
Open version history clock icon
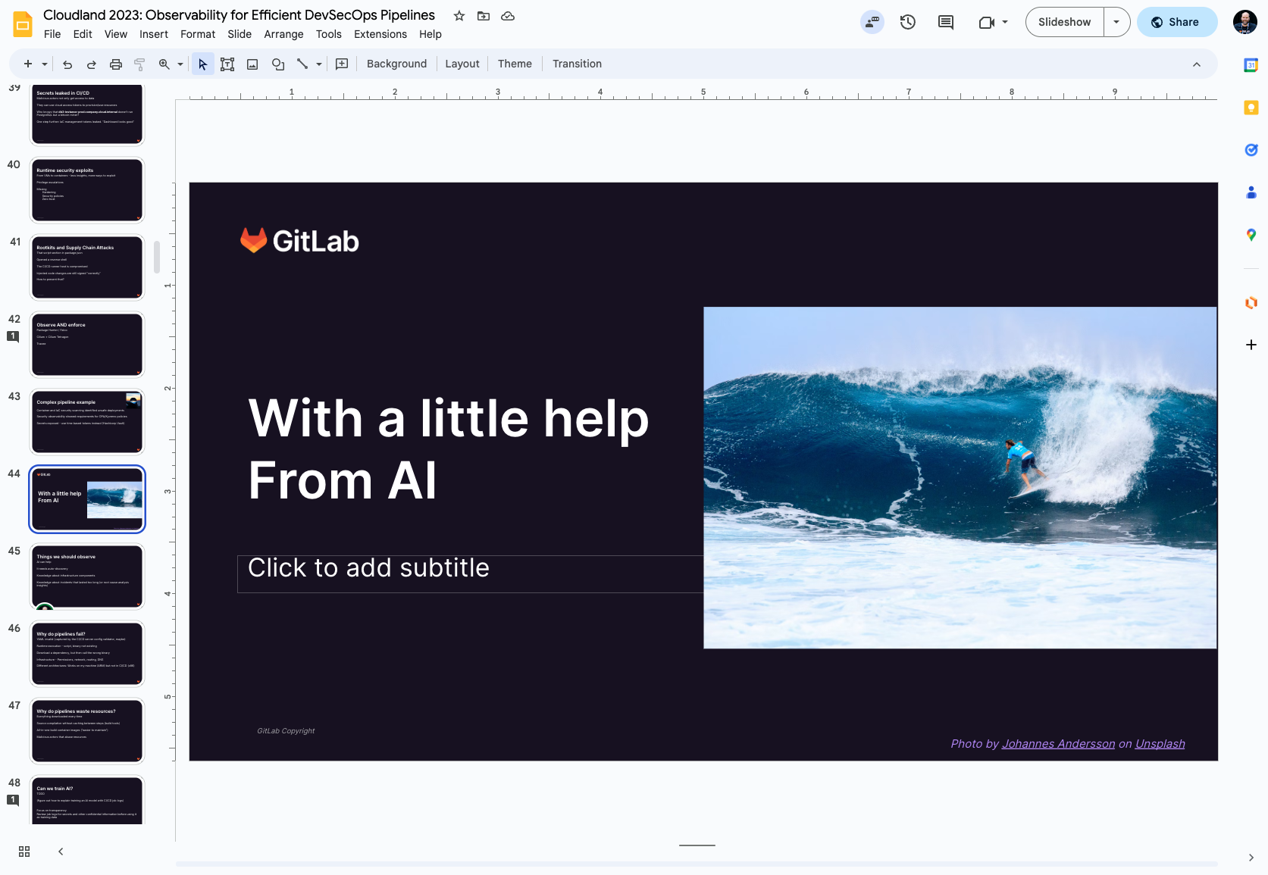pyautogui.click(x=907, y=22)
